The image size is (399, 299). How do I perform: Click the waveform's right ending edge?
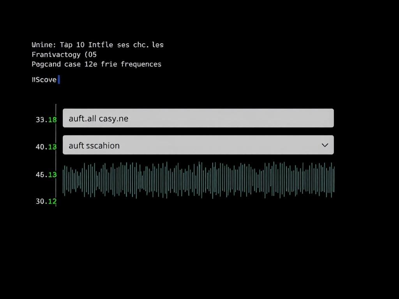[334, 180]
